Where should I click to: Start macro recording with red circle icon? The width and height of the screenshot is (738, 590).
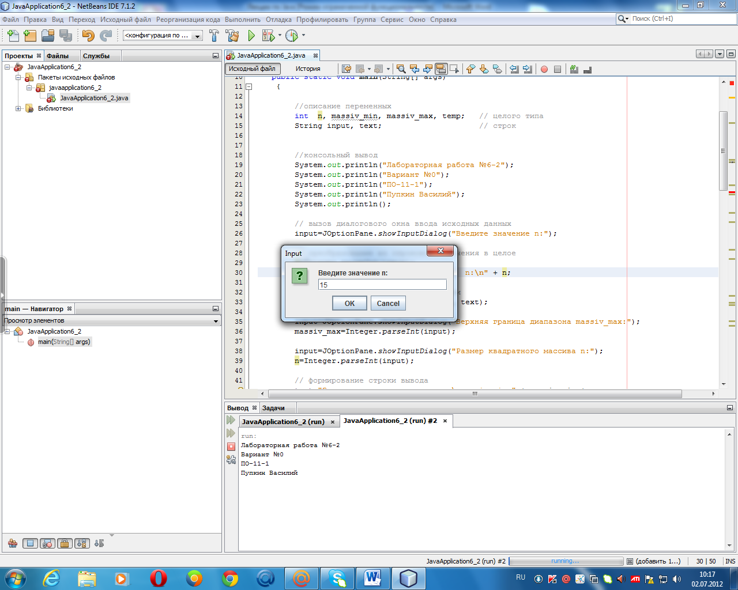pos(544,69)
